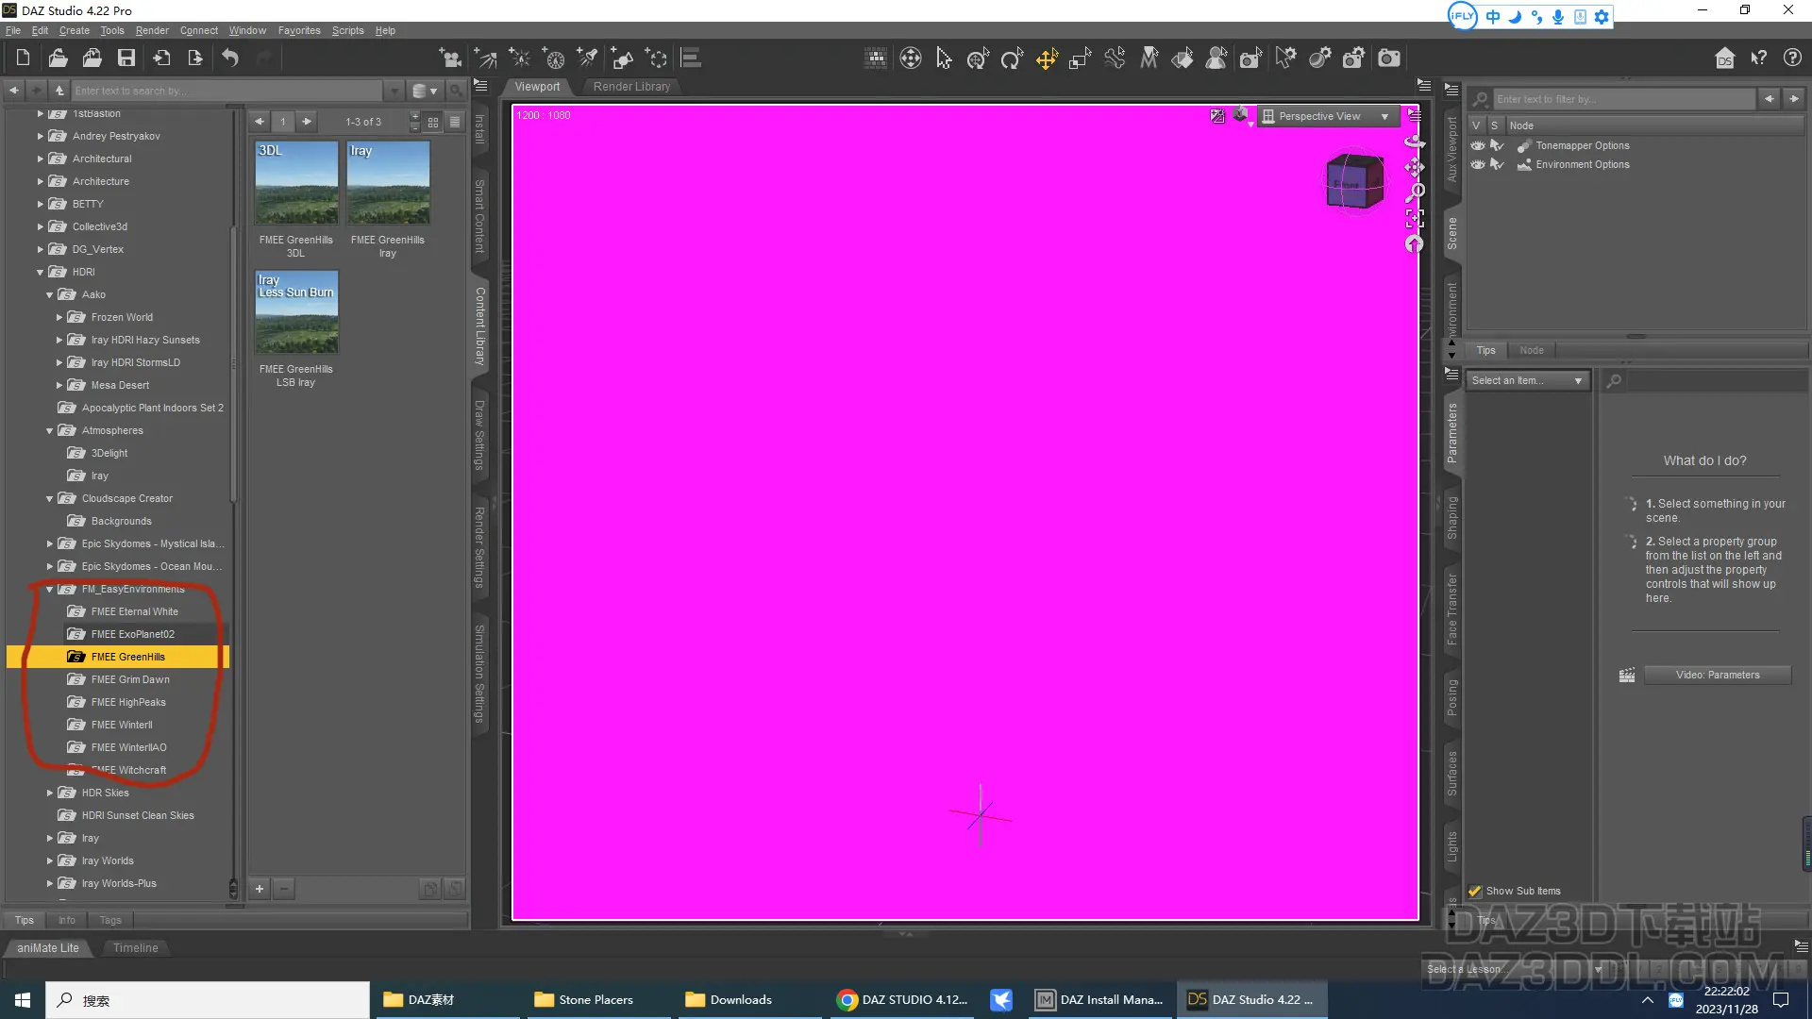The width and height of the screenshot is (1812, 1019).
Task: Expand the HDR Skies folder
Action: [50, 793]
